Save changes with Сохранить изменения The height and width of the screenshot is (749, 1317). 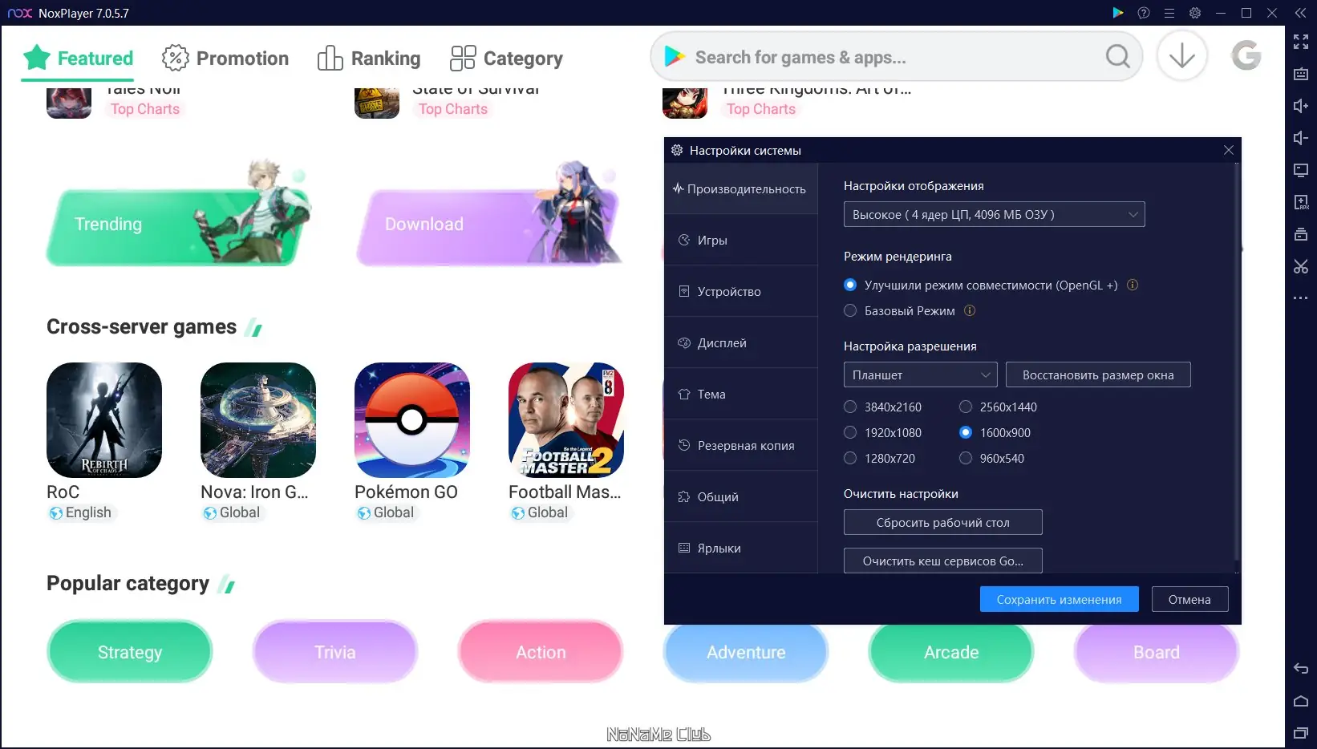click(1060, 599)
